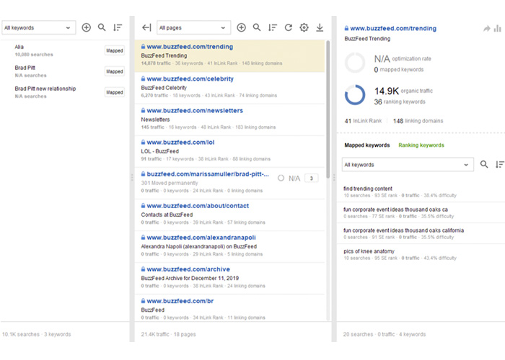Click 'BuzzFeed Archive for December 11, 2019' title
Image resolution: width=505 pixels, height=360 pixels.
190,279
